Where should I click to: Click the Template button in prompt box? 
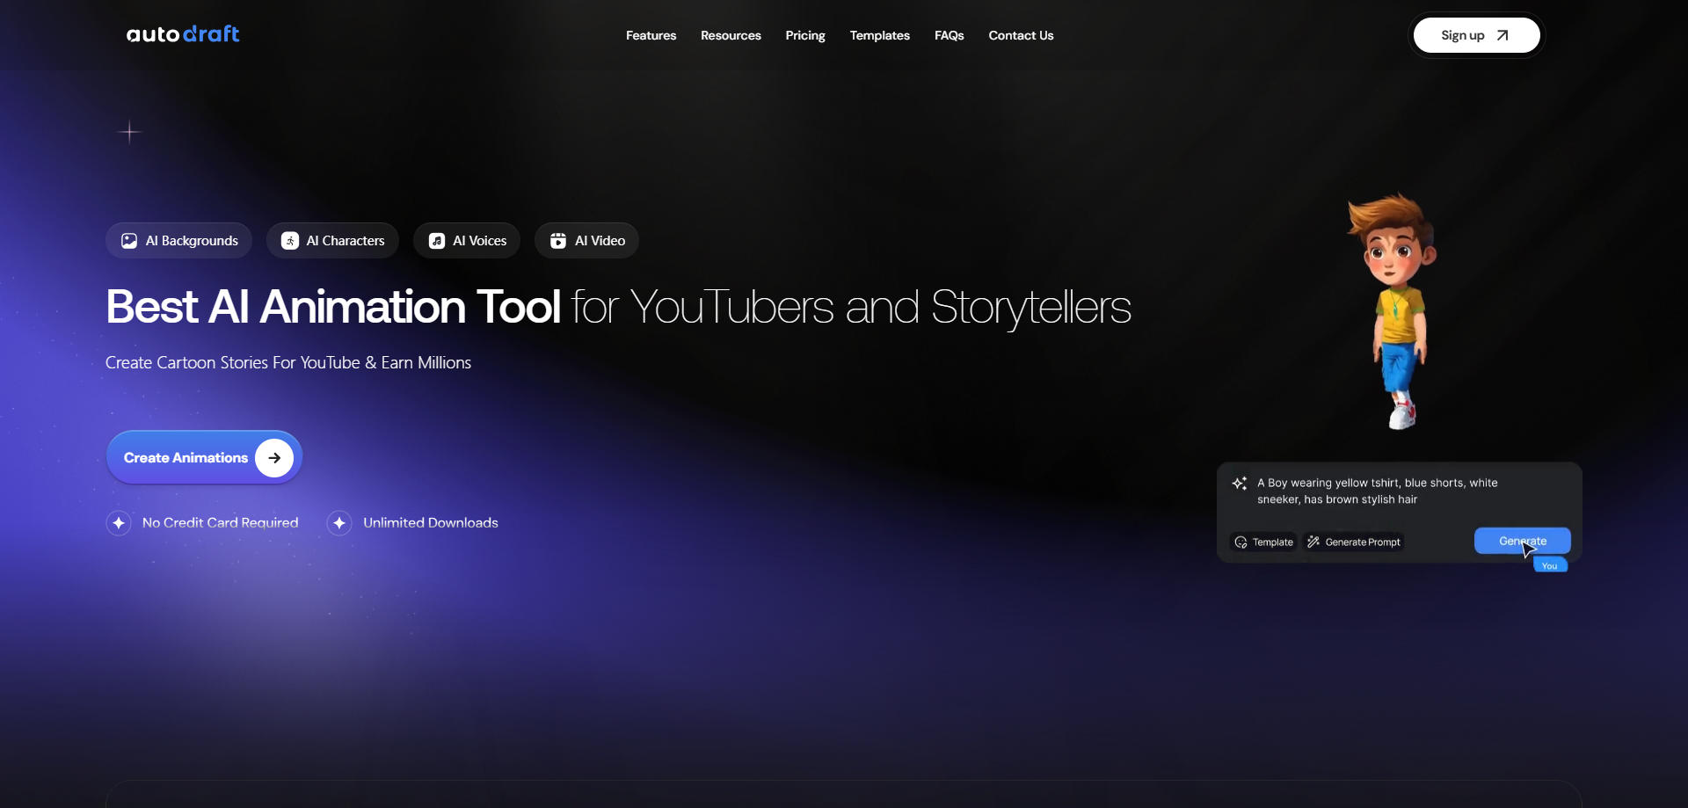click(1263, 542)
